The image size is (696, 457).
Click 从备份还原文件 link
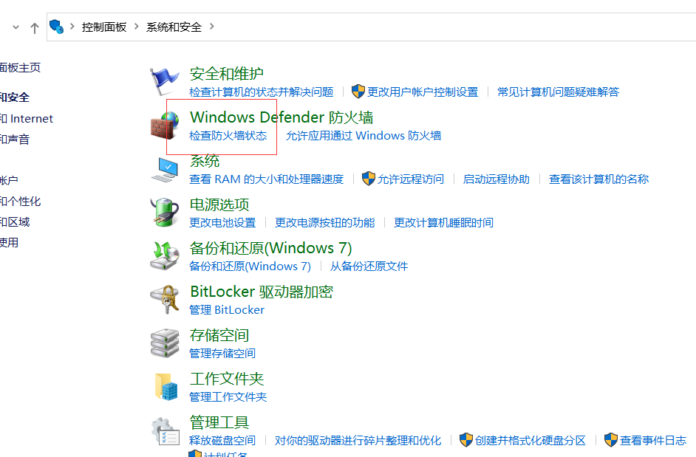pyautogui.click(x=369, y=267)
